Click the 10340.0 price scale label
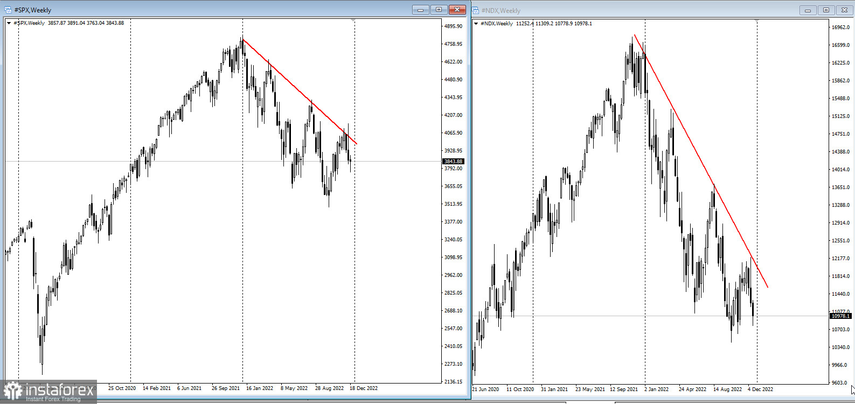855x404 pixels. click(840, 347)
